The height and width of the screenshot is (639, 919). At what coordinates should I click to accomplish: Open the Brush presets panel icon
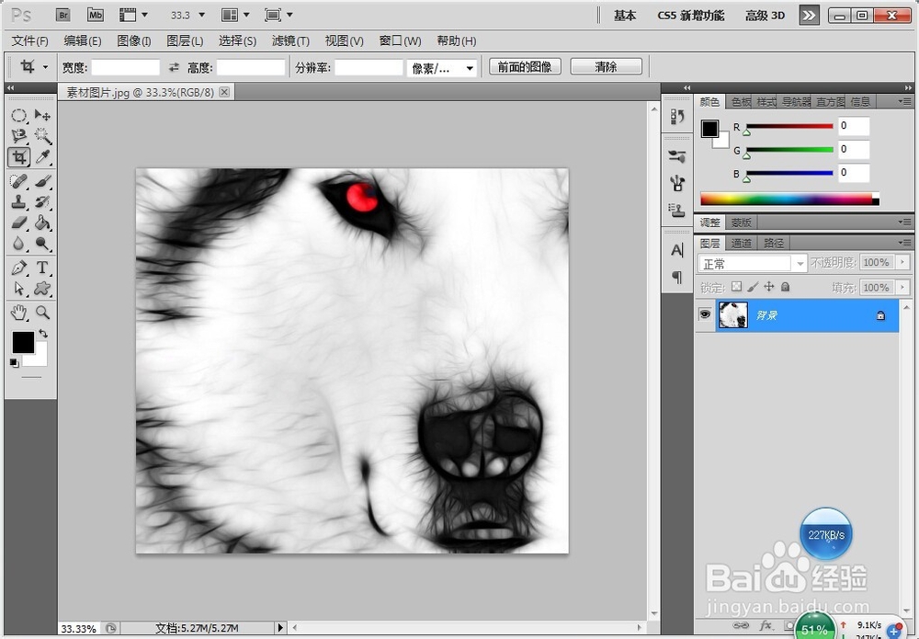[677, 156]
